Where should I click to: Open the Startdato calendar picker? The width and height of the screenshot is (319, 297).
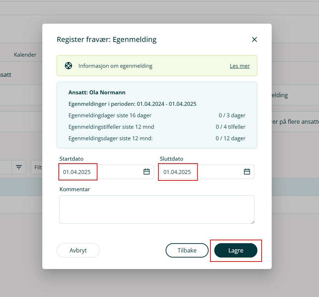(x=147, y=172)
